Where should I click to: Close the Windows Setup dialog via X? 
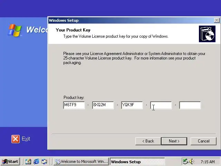[x=217, y=20]
